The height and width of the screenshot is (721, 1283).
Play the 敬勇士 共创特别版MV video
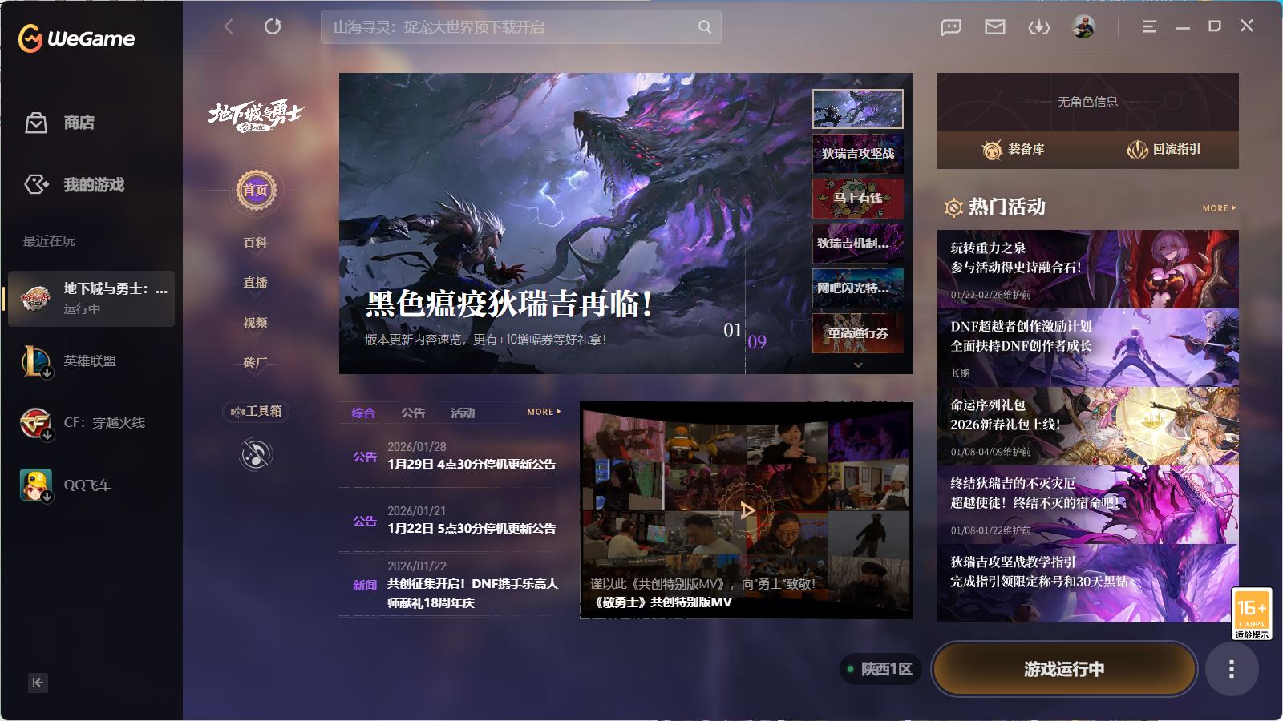click(x=747, y=510)
